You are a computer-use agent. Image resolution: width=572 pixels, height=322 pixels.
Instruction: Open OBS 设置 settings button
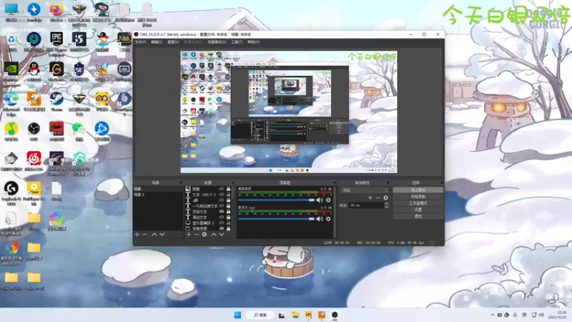tap(418, 210)
